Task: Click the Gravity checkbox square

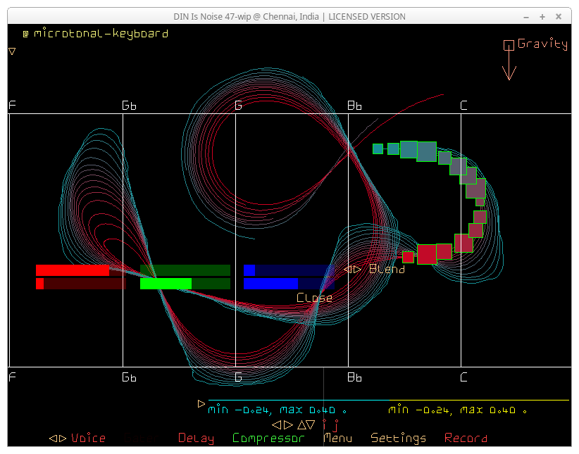Action: (509, 45)
